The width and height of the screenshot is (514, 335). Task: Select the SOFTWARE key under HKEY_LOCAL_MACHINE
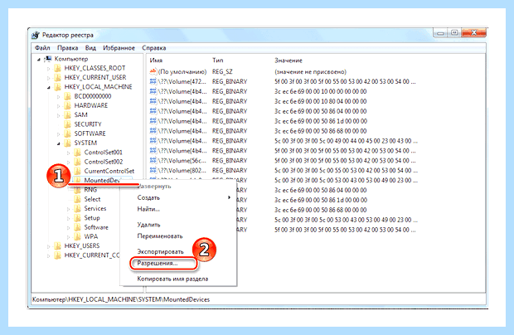[90, 134]
